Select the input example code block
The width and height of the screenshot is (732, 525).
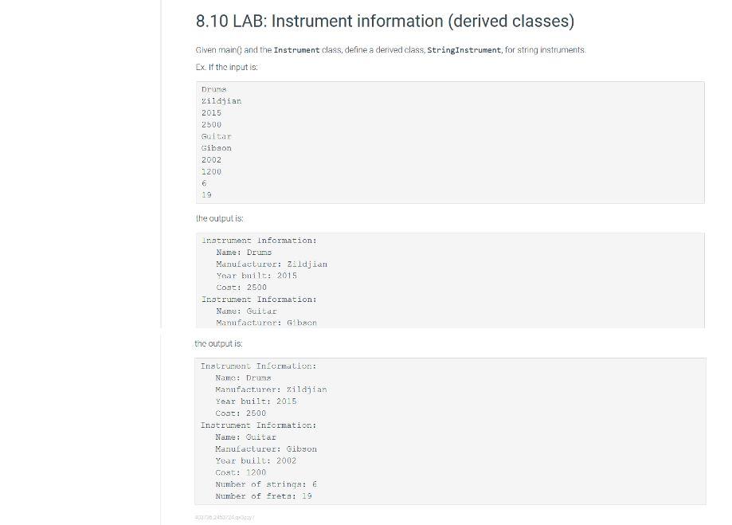(450, 141)
